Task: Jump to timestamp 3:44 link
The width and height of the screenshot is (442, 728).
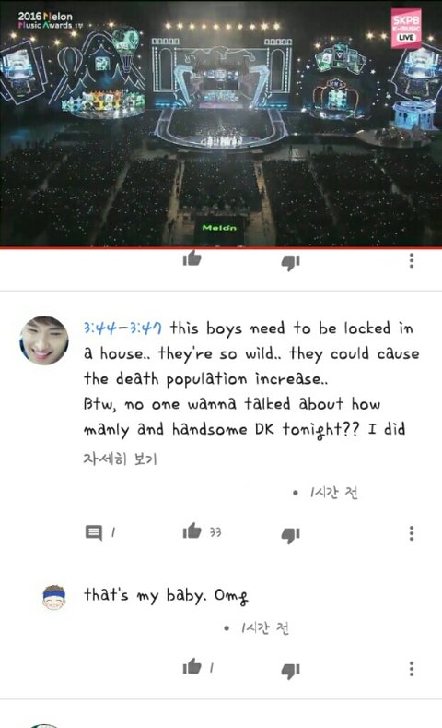Action: (99, 328)
